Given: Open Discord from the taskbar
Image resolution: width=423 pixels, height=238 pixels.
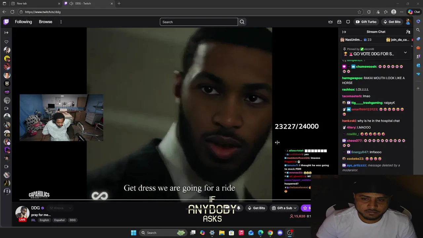Looking at the screenshot, I should (x=280, y=233).
